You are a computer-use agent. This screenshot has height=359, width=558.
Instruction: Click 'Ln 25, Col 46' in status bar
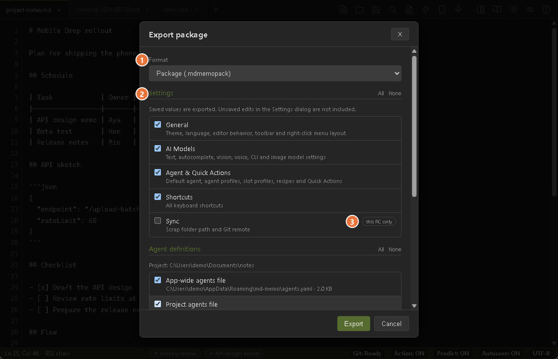tap(22, 354)
